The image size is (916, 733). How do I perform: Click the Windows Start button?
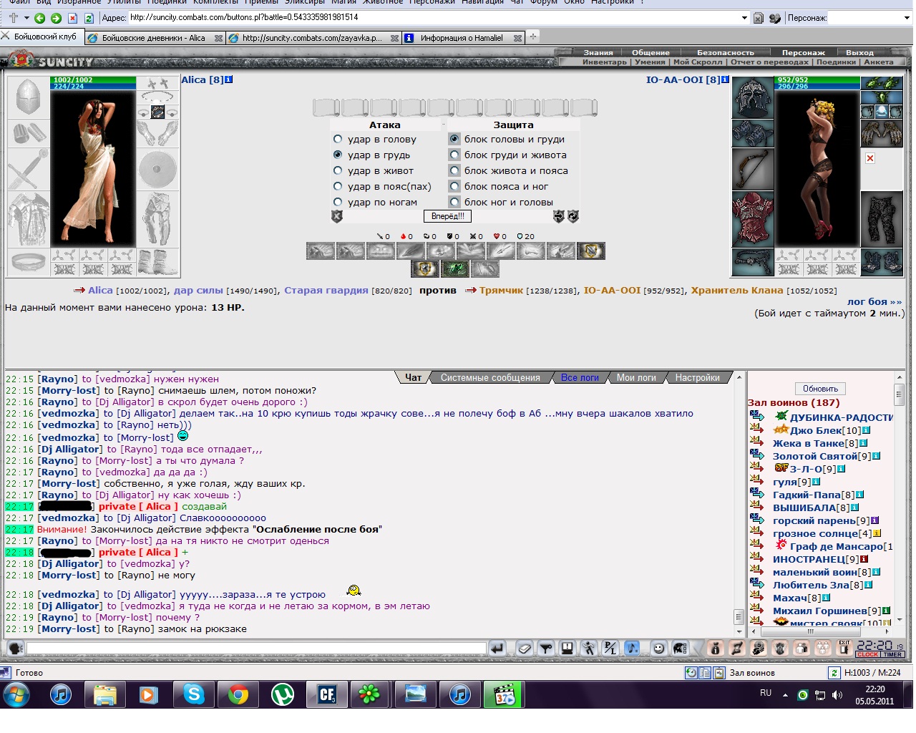coord(16,694)
